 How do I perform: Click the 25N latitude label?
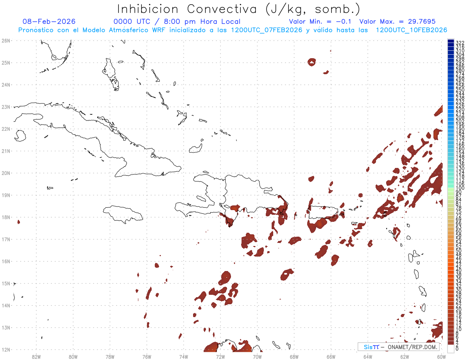(5, 62)
